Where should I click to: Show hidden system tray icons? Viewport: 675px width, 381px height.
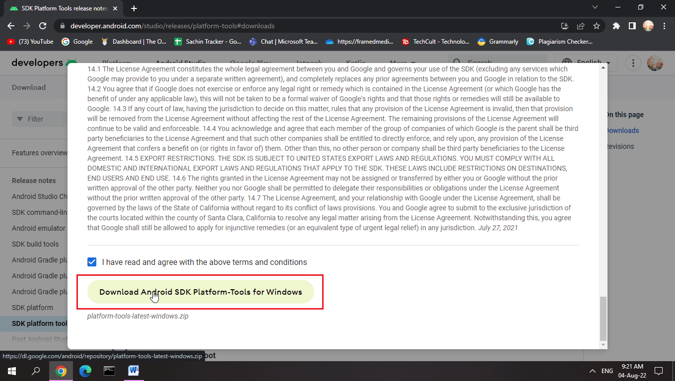(593, 371)
